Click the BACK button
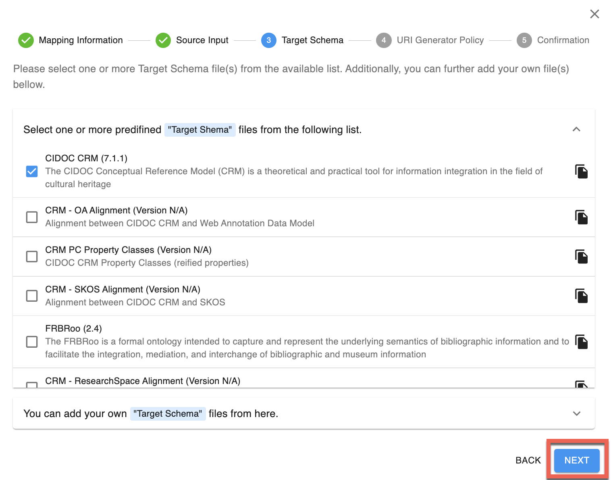 [528, 460]
